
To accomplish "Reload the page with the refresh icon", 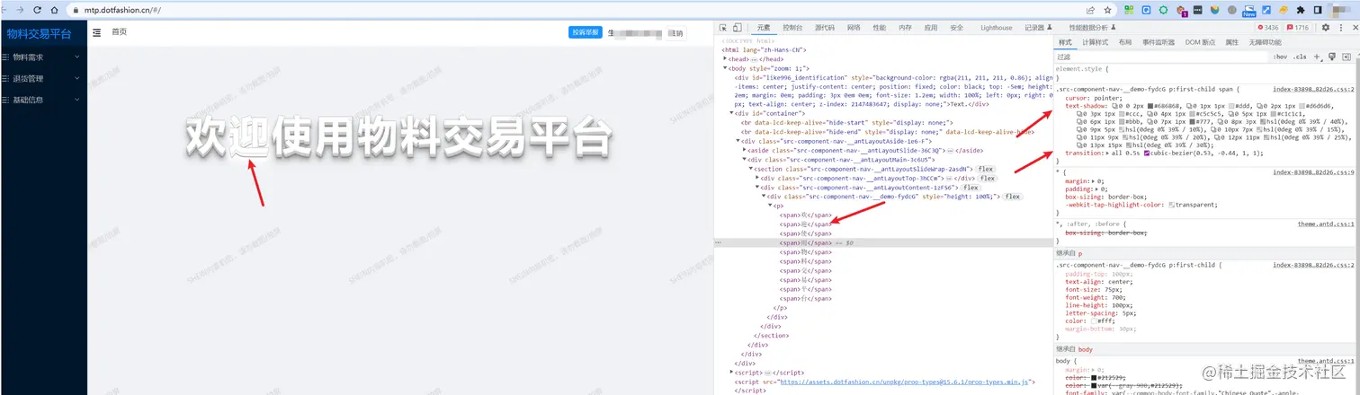I will [x=37, y=9].
